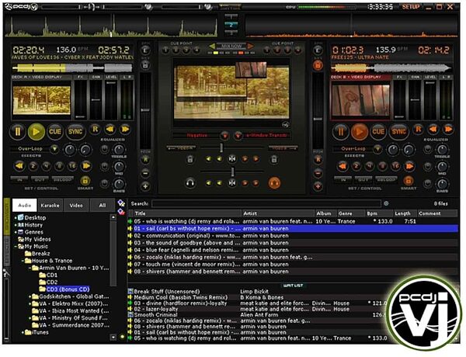Screen dimensions: 466x357
Task: Rewind the right deck with orange double-arrow
Action: click(x=433, y=129)
